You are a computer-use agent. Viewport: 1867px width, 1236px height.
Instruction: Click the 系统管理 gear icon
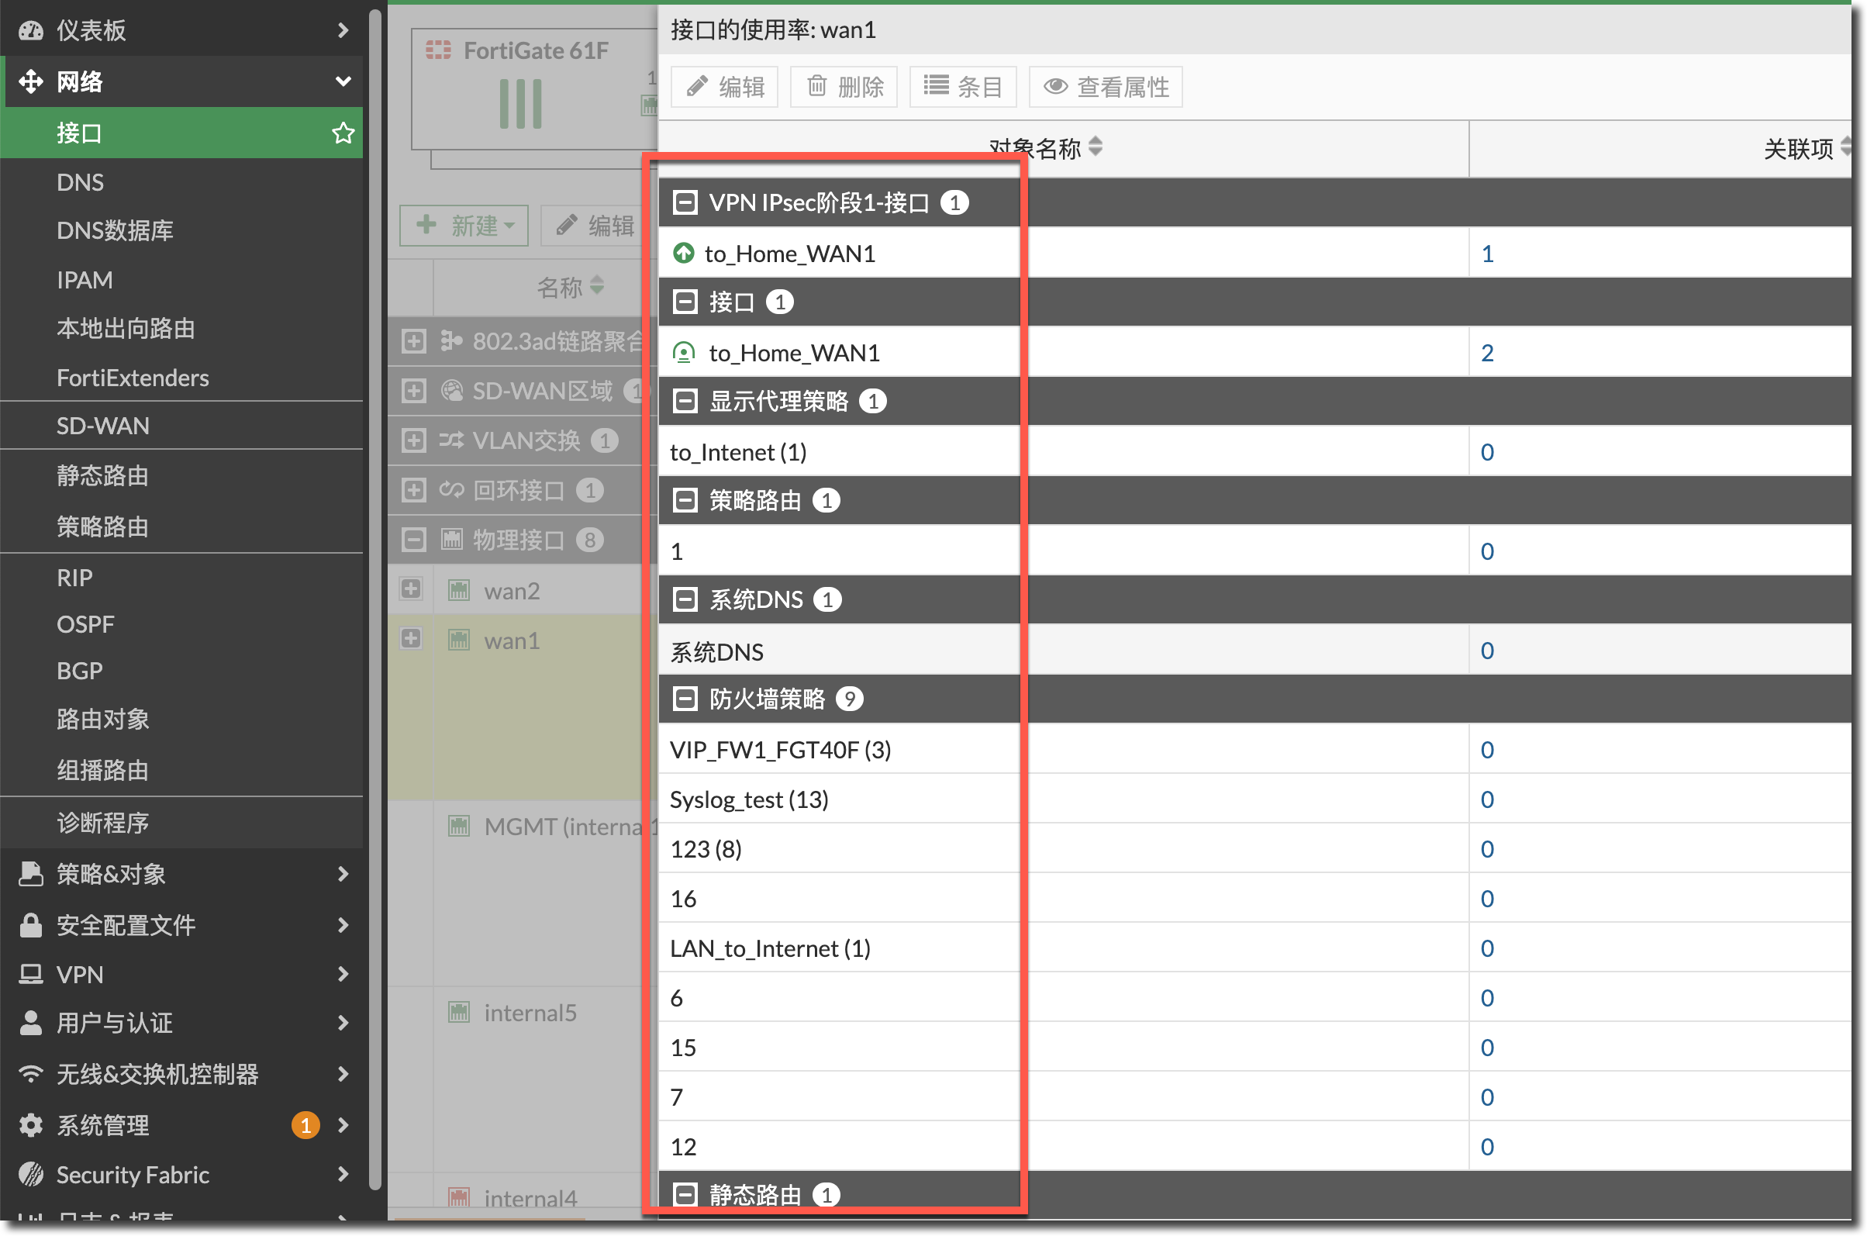pyautogui.click(x=31, y=1125)
